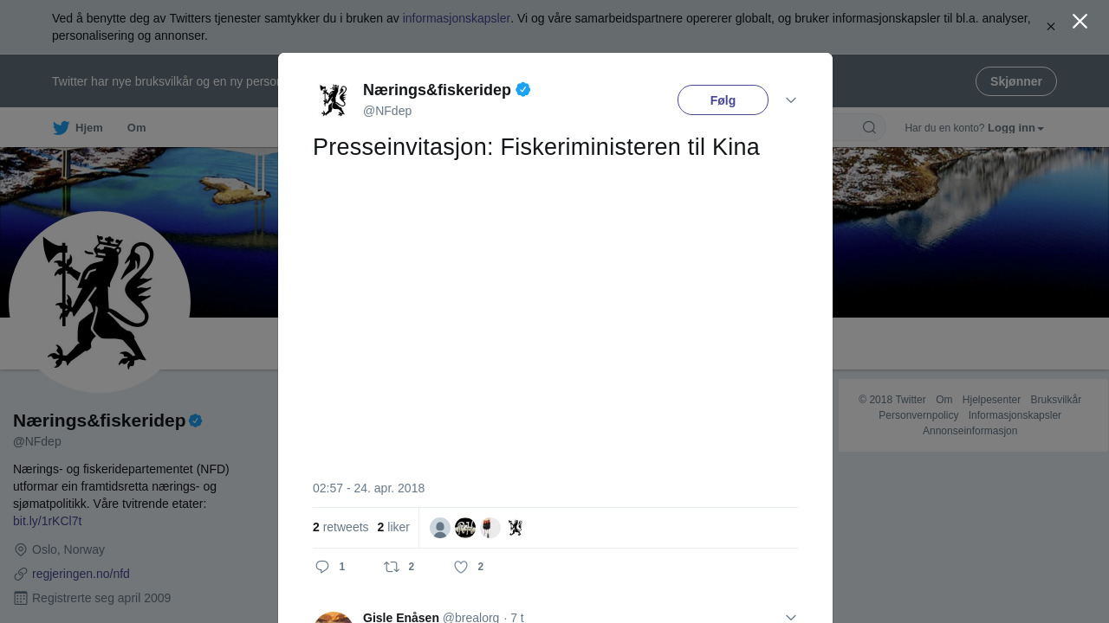
Task: Expand options chevron on Gisle Enåsen reply
Action: (x=791, y=617)
